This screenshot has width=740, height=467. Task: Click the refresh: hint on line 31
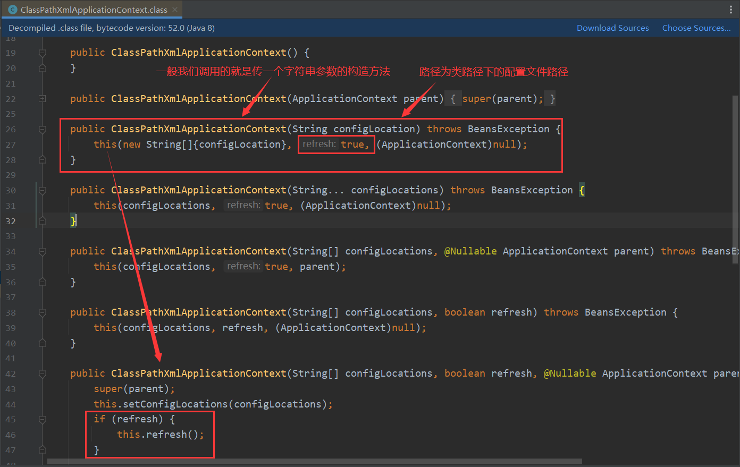pyautogui.click(x=243, y=205)
